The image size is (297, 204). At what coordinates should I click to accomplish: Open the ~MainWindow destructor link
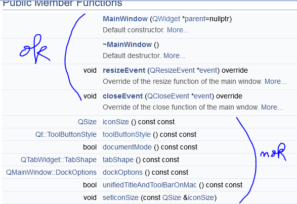tap(127, 44)
